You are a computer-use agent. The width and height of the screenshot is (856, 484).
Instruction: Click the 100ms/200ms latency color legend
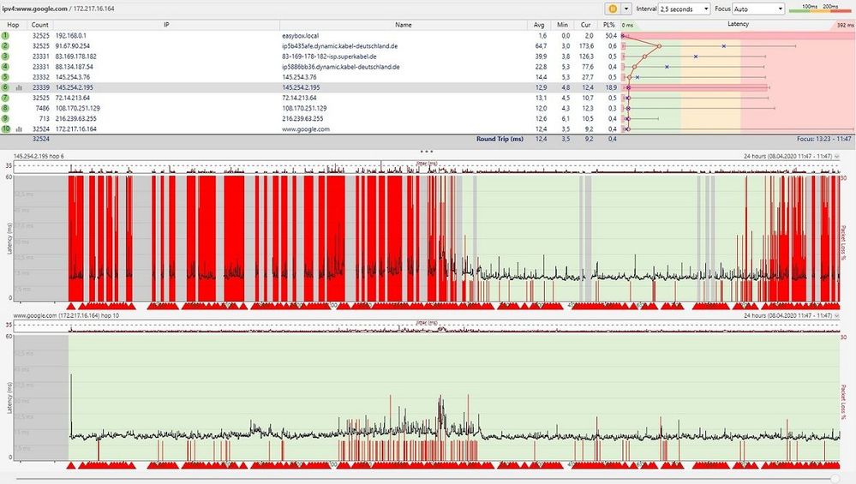click(821, 9)
